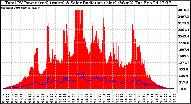Screen dimensions: 191x104
Task: Click the 1589.7 y-axis value
Action: [x=184, y=56]
